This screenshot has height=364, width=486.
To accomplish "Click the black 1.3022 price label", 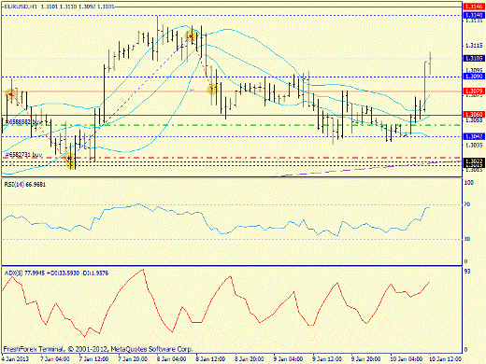I will pos(474,161).
